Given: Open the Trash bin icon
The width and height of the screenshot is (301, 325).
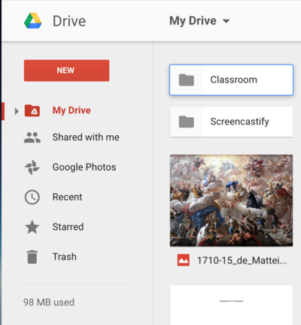Looking at the screenshot, I should [x=32, y=257].
